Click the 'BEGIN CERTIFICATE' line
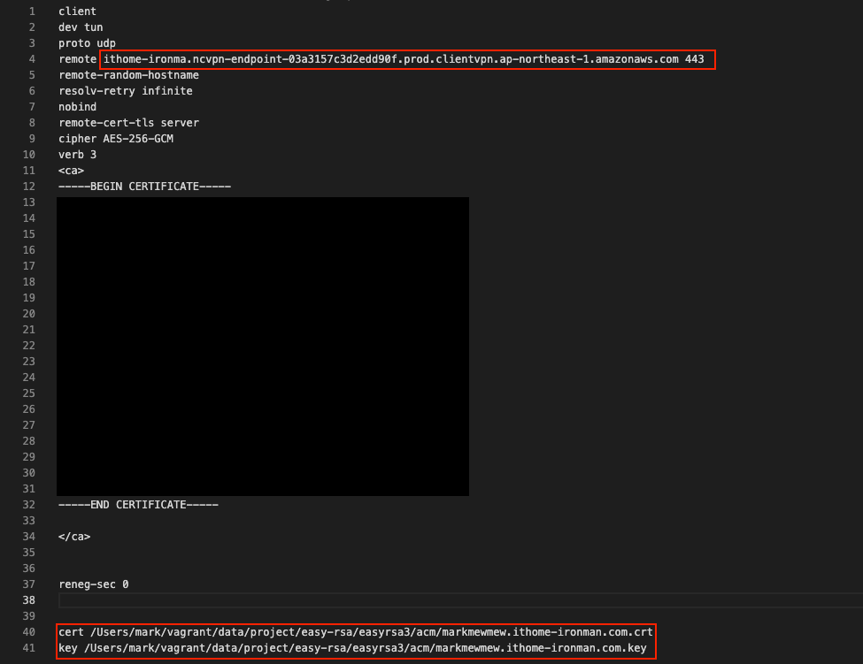Screen dimensions: 863x664 coord(145,187)
